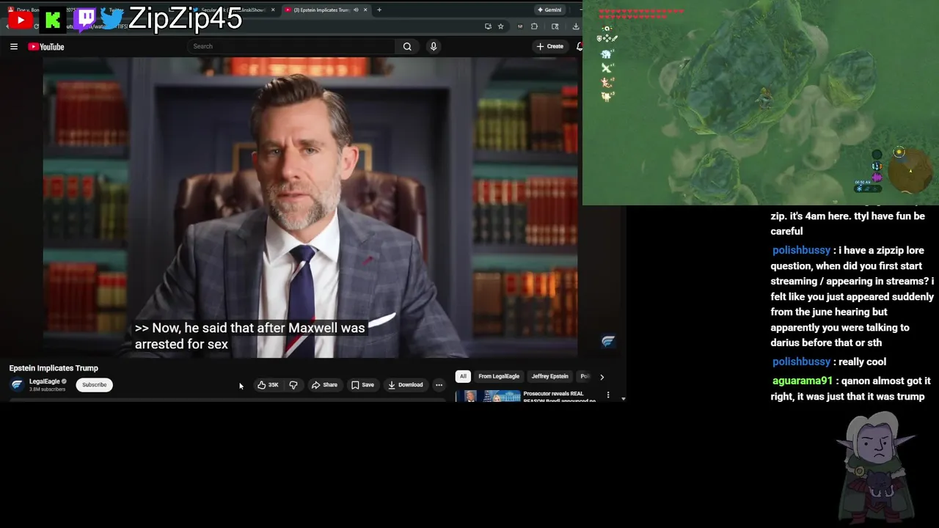Image resolution: width=939 pixels, height=528 pixels.
Task: Click the YouTube search magnifier button
Action: [407, 46]
